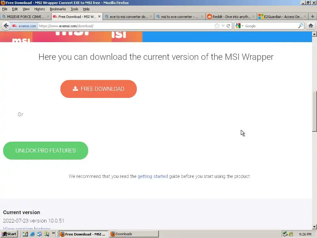Click the taskbar clock 9:26 PM
Viewport: 317px width, 238px height.
[305, 234]
